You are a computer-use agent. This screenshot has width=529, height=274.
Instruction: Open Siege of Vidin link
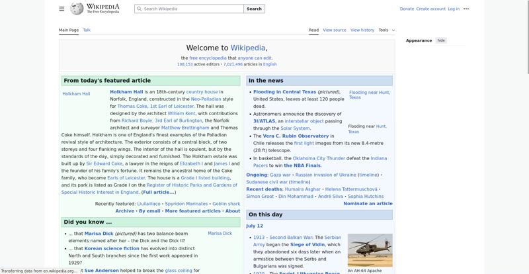click(307, 245)
